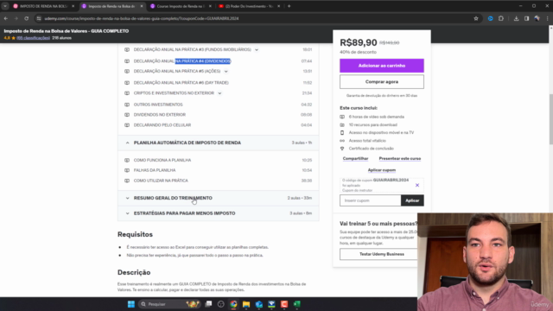Expand RESUMO GERAL DO TREINAMENTO section
Screen dimensions: 553x311
pyautogui.click(x=219, y=198)
